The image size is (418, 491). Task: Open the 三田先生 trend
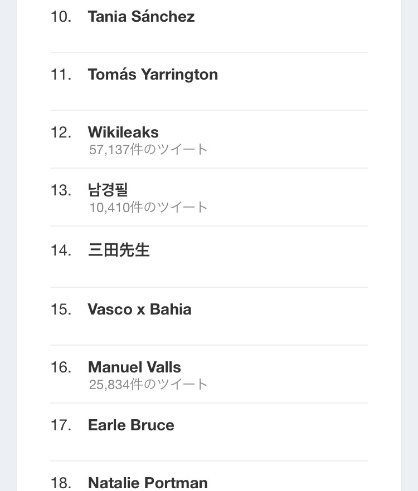pos(119,250)
